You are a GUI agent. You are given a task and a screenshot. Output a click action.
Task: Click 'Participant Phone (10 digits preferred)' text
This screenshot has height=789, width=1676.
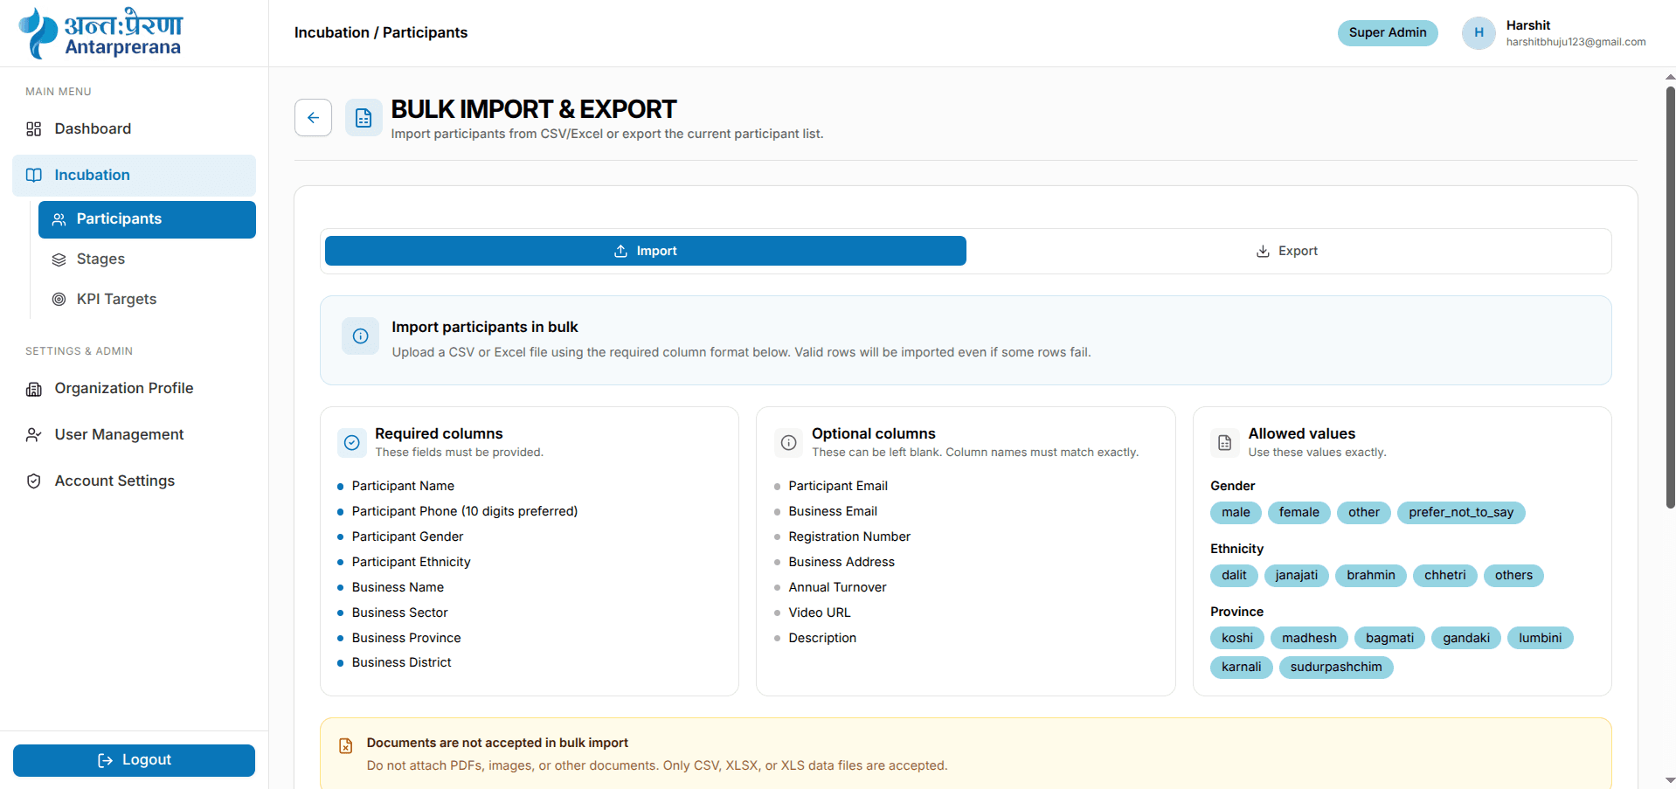tap(465, 512)
